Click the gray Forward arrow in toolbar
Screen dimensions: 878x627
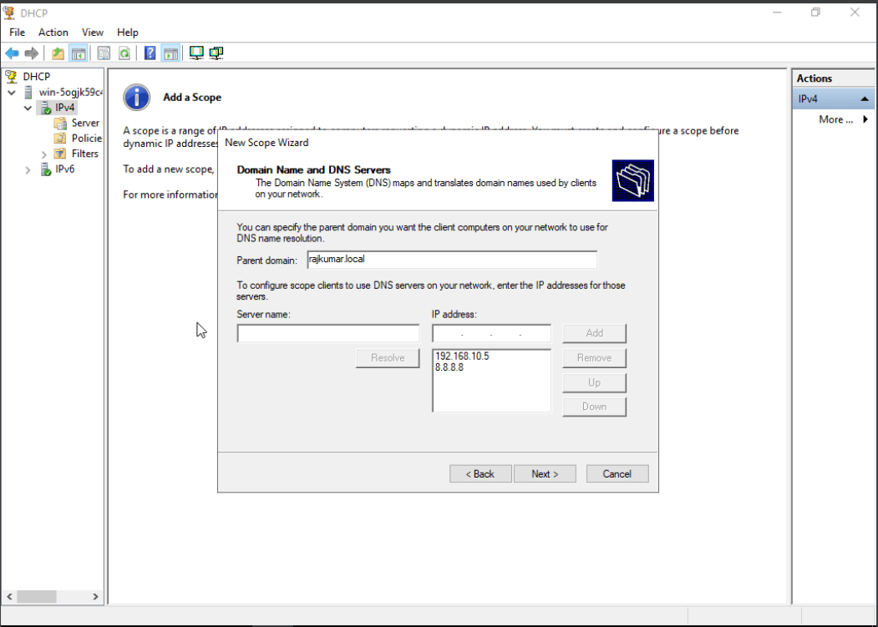[32, 53]
